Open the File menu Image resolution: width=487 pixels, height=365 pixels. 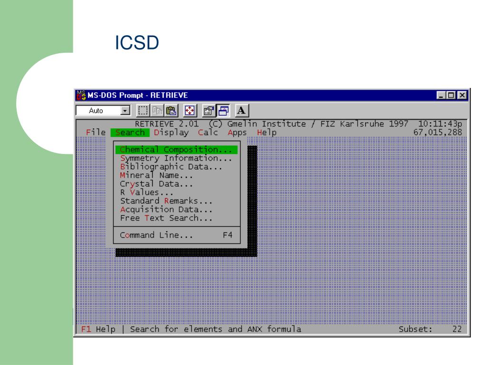[96, 133]
